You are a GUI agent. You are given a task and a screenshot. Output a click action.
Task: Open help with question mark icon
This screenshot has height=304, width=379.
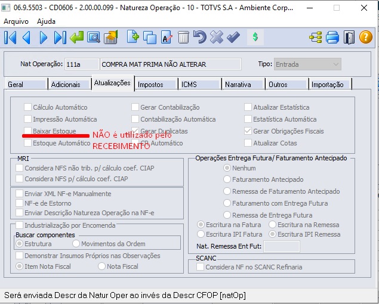click(366, 37)
